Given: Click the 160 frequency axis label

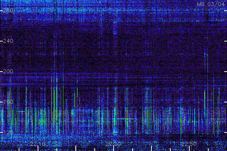Looking at the screenshot, I should 8,102.
